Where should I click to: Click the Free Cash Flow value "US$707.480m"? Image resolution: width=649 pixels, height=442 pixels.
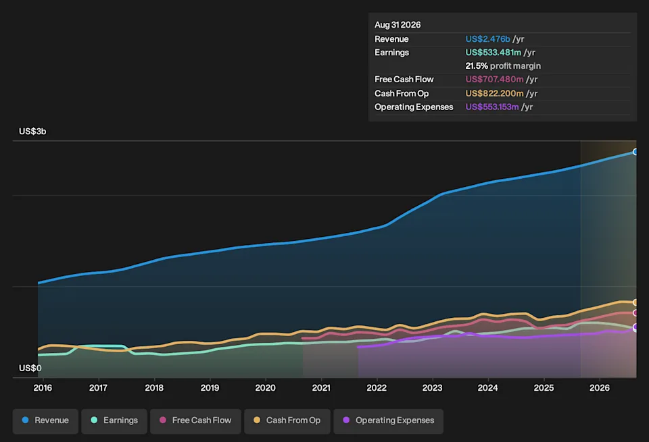[x=494, y=80]
